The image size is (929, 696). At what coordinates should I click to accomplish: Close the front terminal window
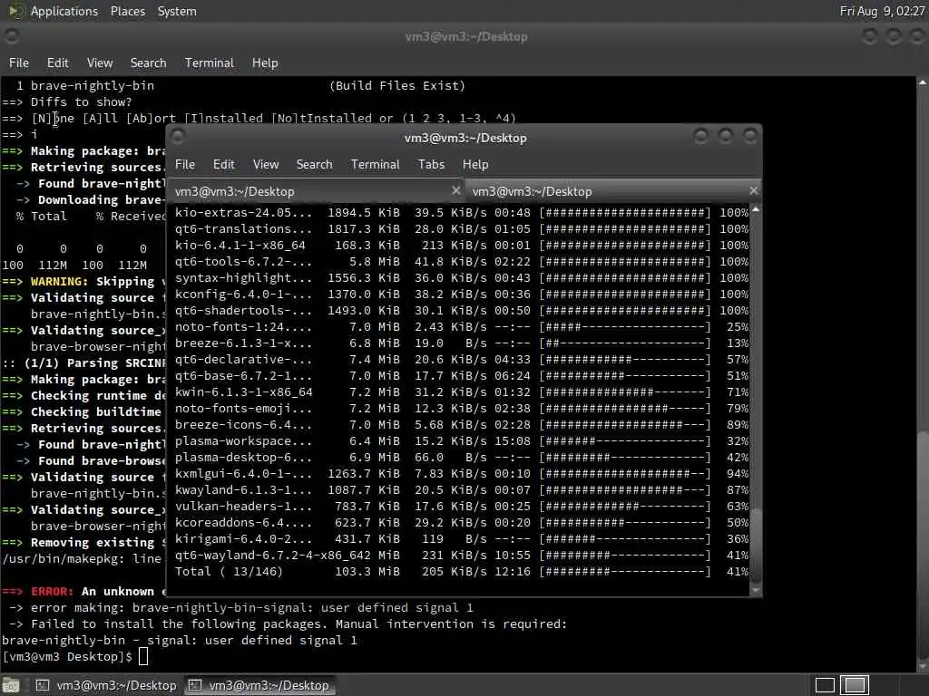(x=750, y=137)
